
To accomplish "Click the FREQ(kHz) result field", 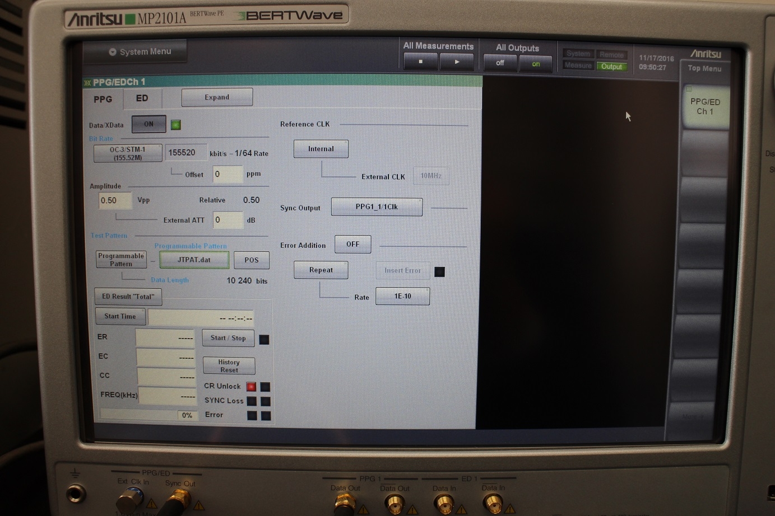I will click(168, 396).
